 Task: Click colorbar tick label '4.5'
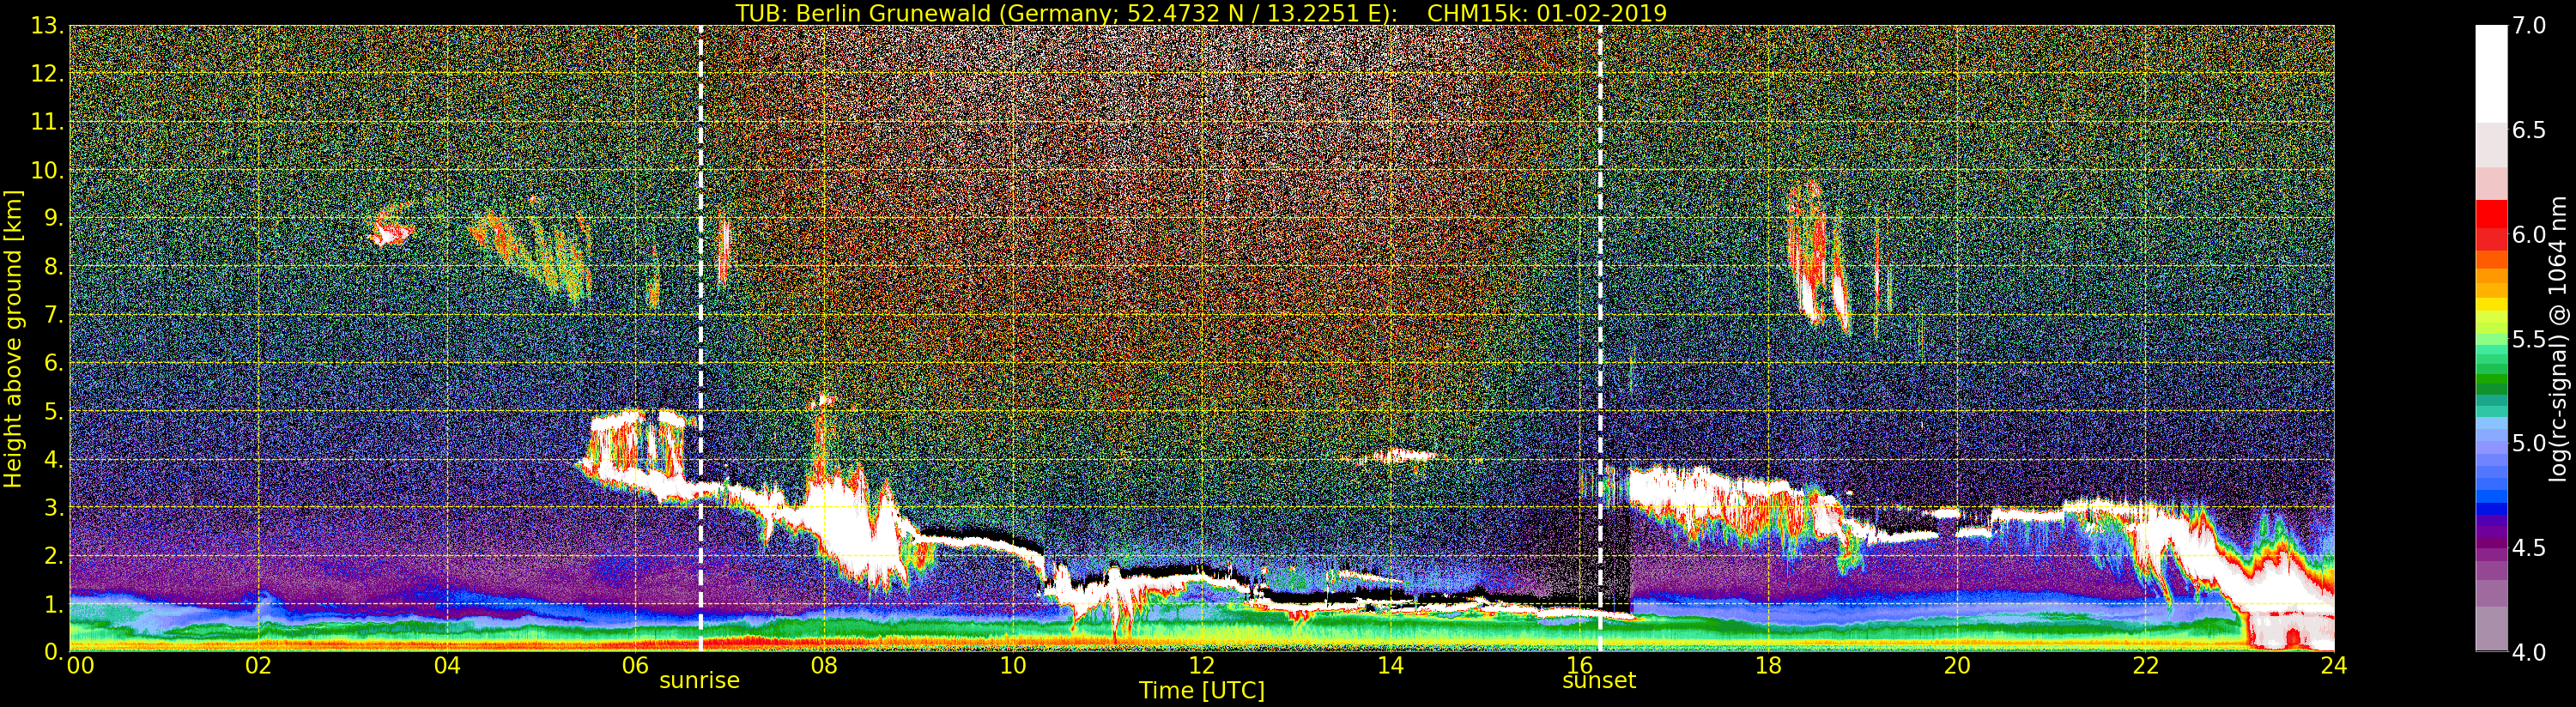[2530, 548]
